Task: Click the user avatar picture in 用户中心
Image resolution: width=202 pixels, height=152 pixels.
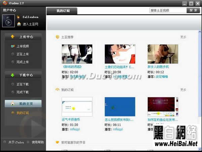Action: tap(8, 21)
